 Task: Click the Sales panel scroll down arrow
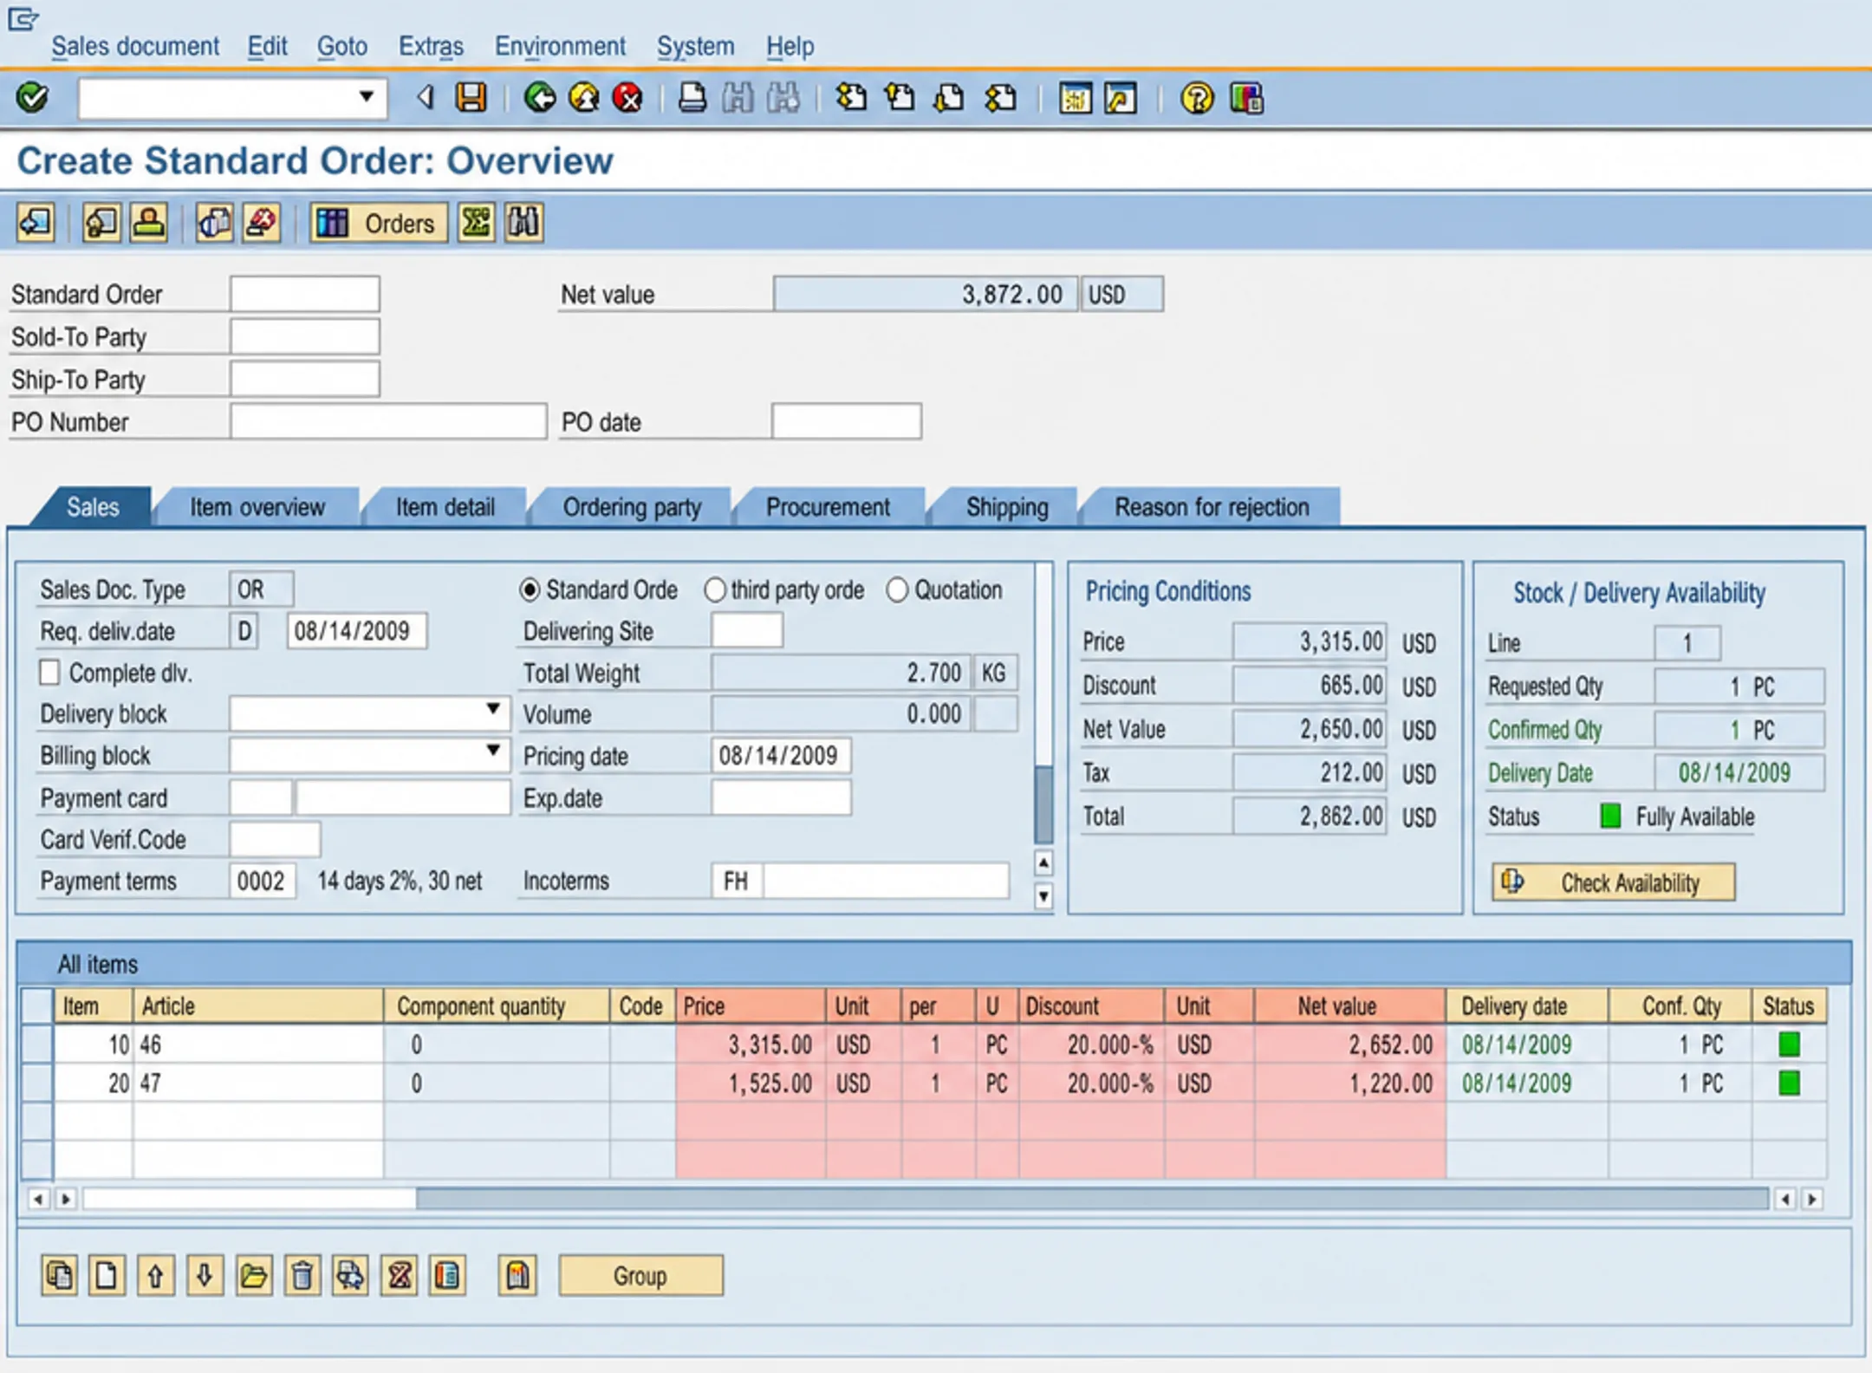coord(1044,896)
